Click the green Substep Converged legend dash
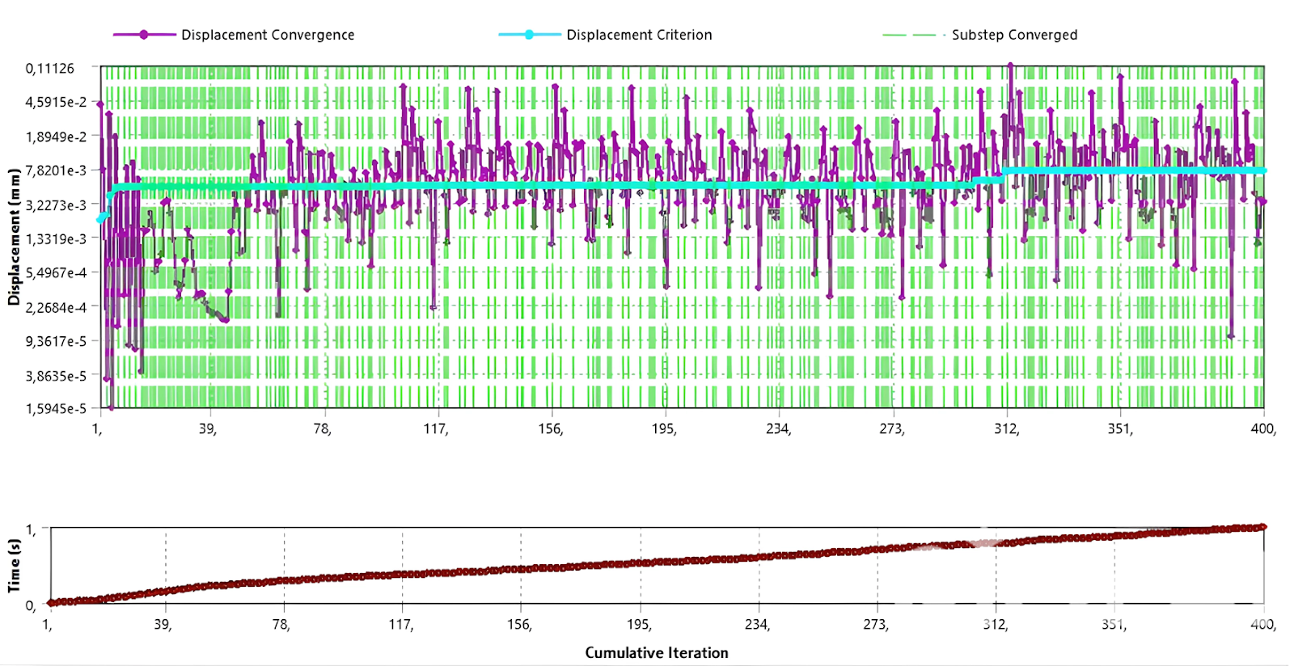 [909, 35]
